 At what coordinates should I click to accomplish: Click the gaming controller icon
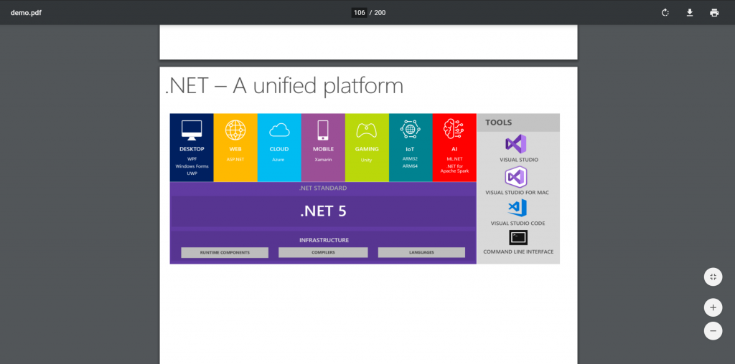coord(367,130)
